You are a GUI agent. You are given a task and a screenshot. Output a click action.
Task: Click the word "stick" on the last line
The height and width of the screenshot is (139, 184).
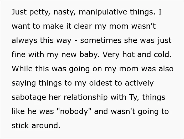(20, 126)
